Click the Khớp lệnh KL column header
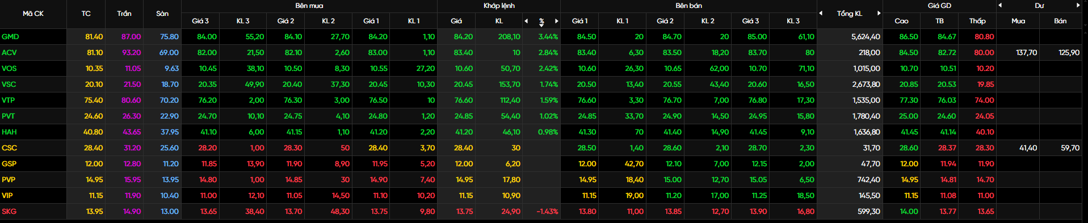The image size is (1088, 223). click(499, 21)
